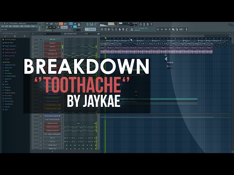
Task: Open the OPTIONS menu
Action: (27, 26)
